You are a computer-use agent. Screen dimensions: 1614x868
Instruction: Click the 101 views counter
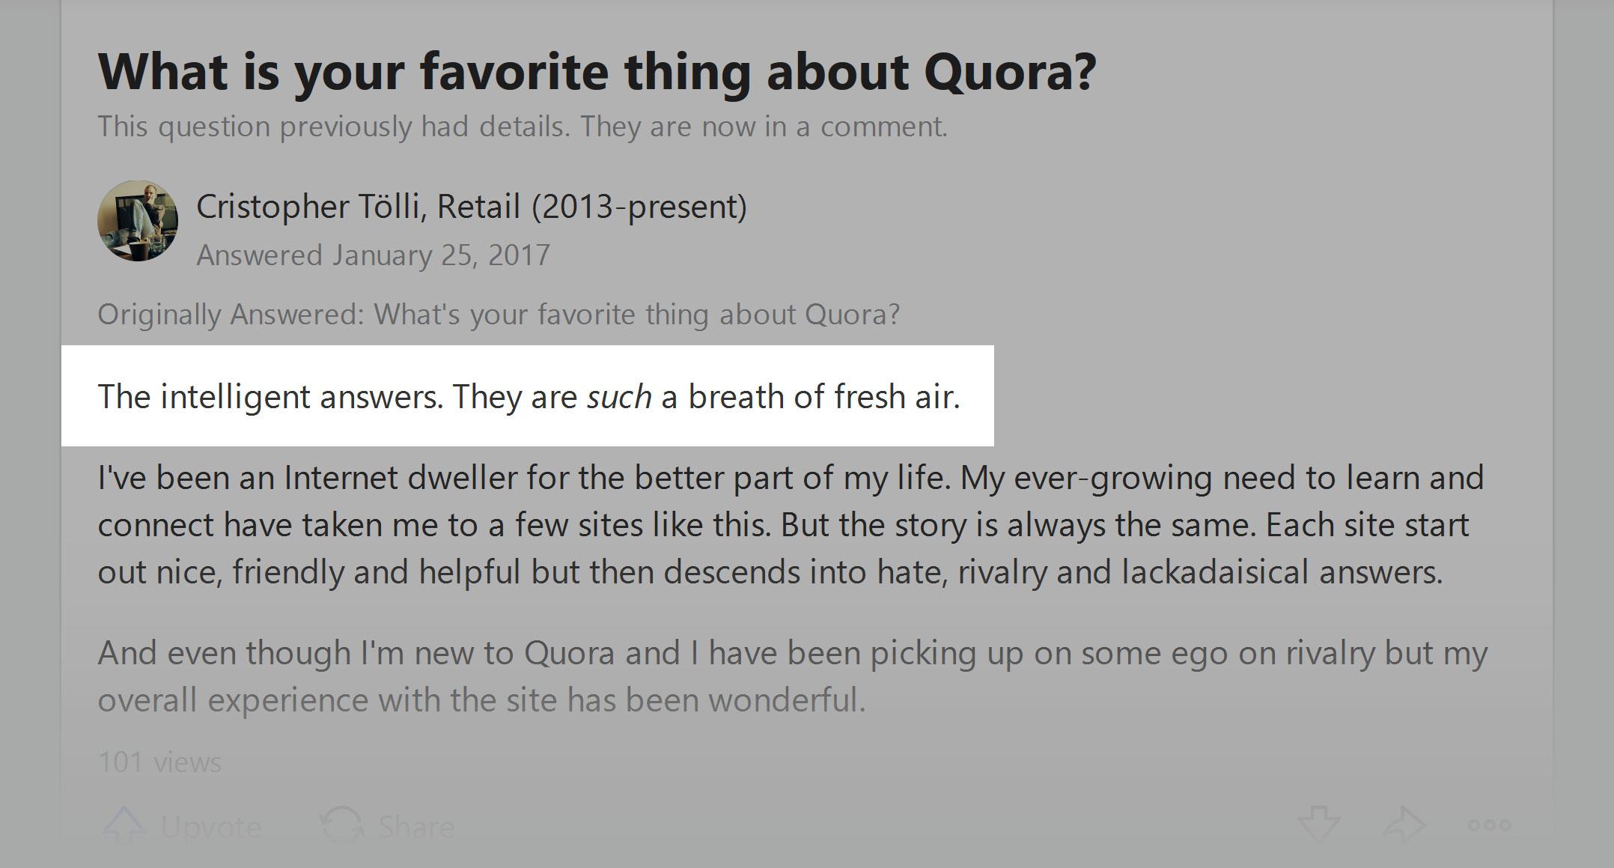[159, 762]
